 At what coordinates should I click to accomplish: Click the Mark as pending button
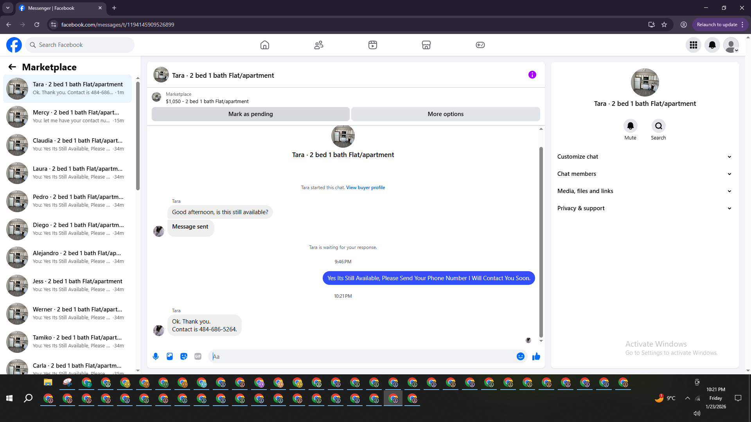(x=250, y=114)
